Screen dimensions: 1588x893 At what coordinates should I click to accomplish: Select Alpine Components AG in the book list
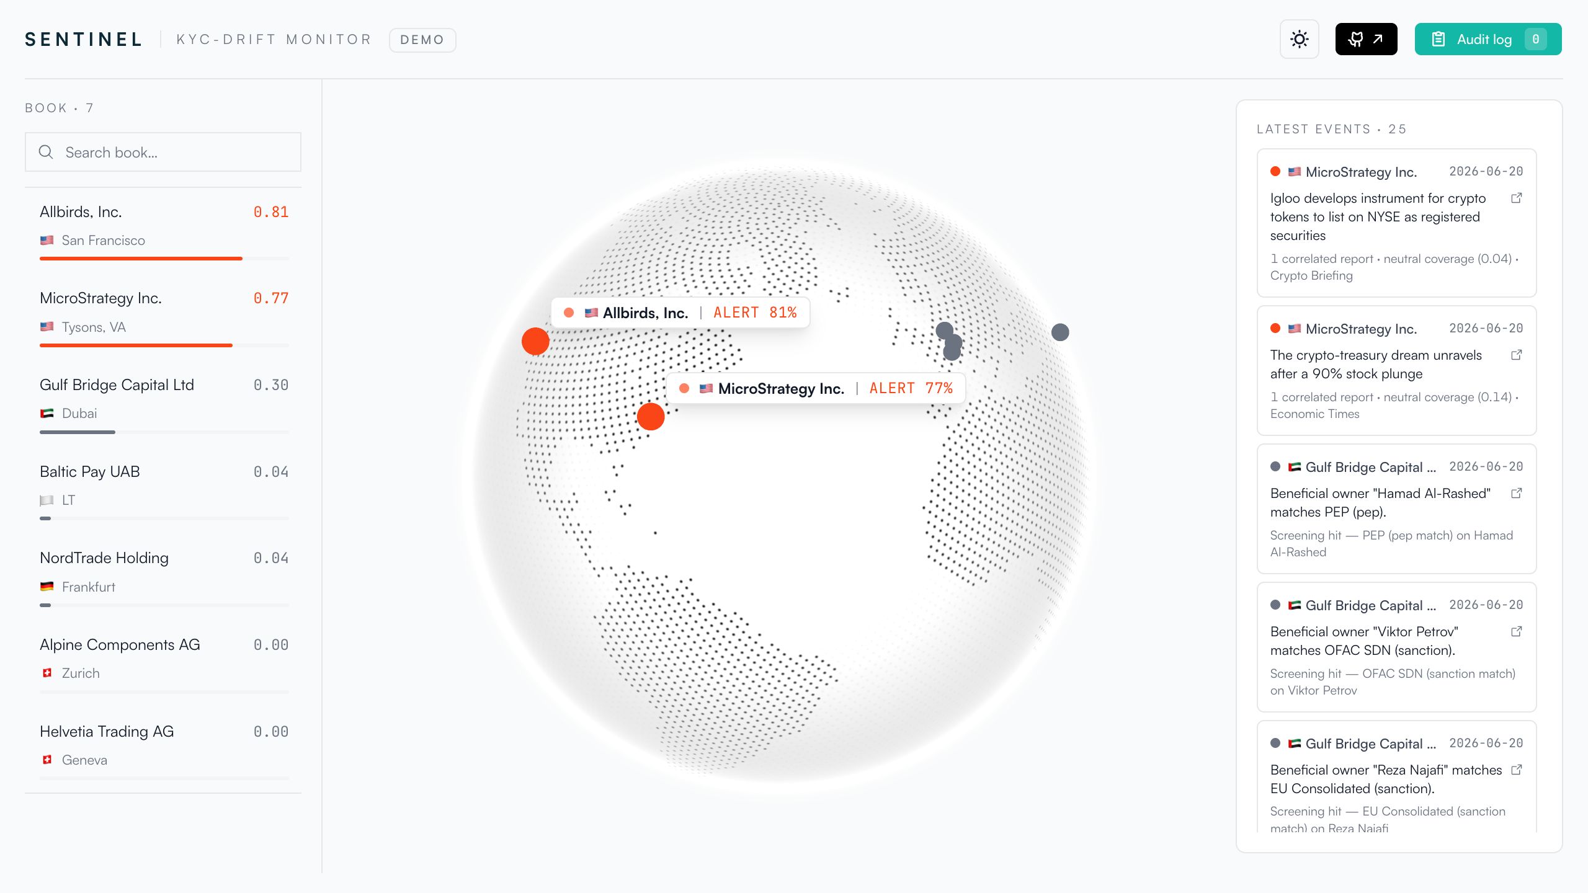[164, 664]
